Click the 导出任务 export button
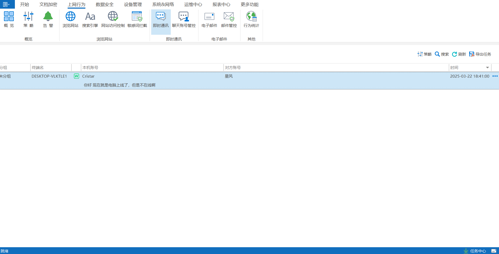Screen dimensions: 499x254 click(480, 54)
